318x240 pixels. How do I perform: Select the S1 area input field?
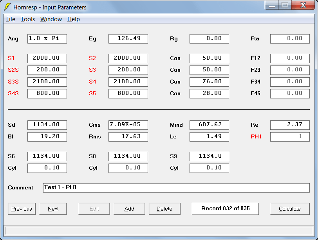click(47, 58)
